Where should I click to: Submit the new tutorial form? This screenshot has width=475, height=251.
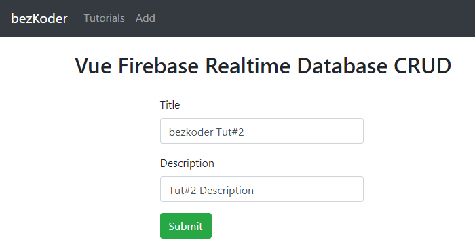click(186, 226)
